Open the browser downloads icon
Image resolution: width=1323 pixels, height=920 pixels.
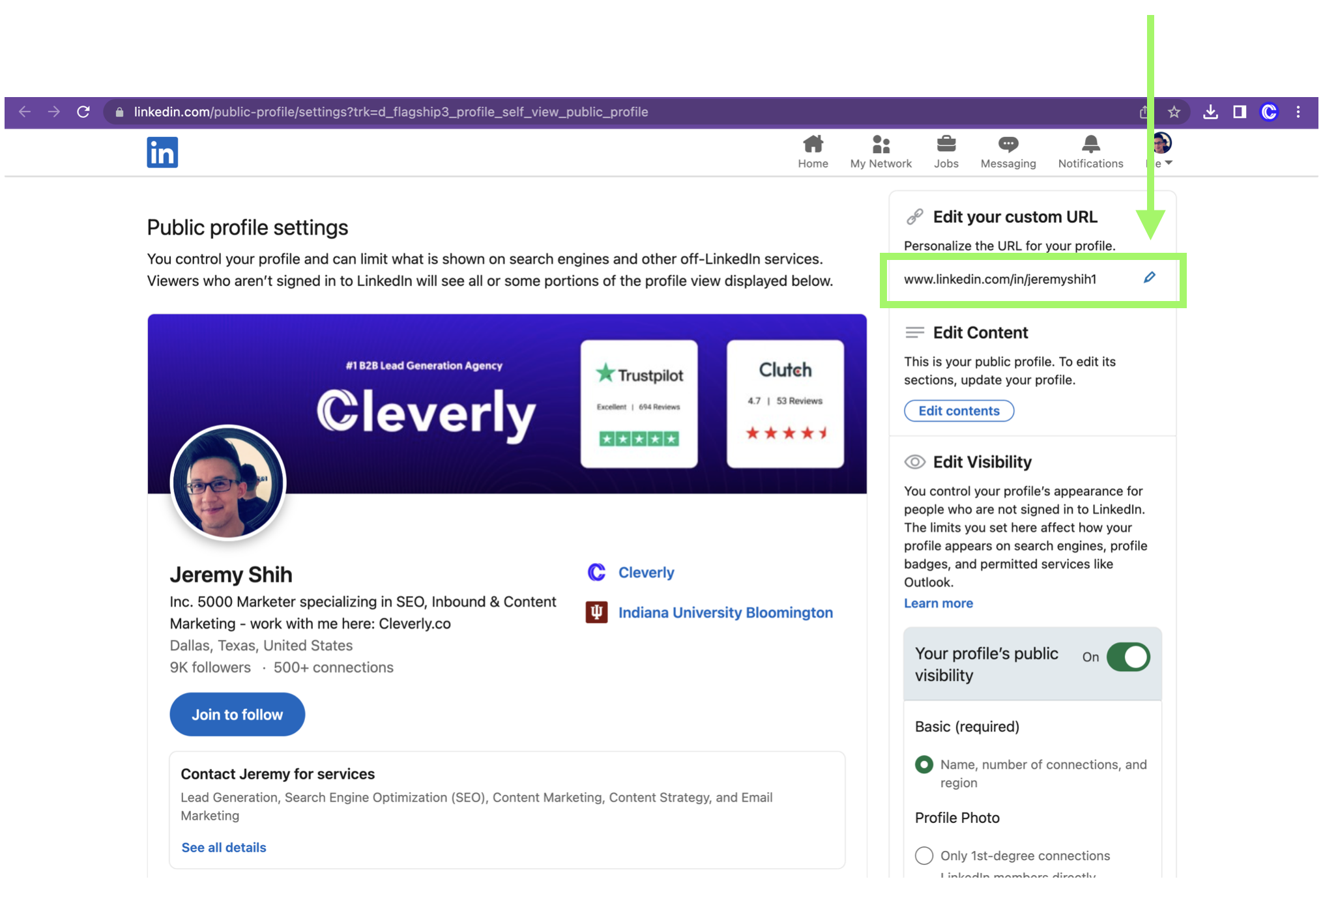click(1210, 112)
